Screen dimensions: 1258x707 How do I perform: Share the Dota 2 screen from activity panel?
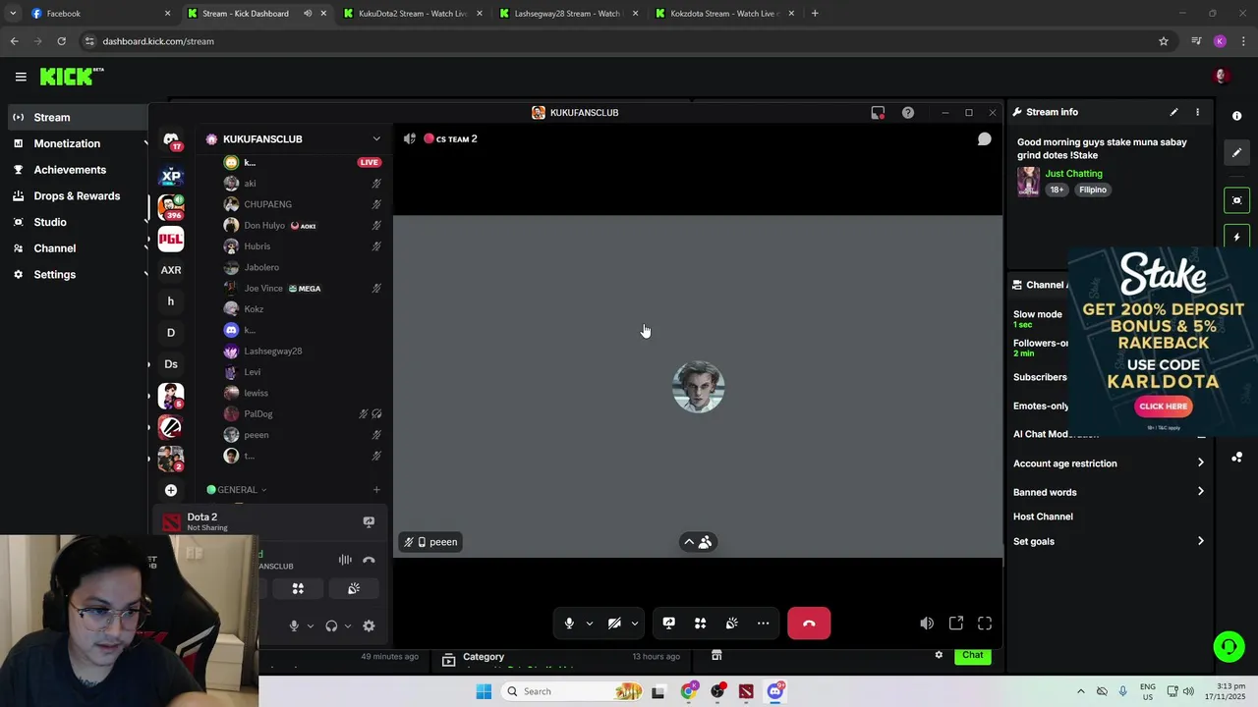pos(369,522)
